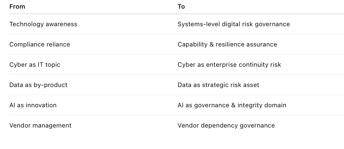The width and height of the screenshot is (344, 149).
Task: Select the 'Cyber as IT topic' cell
Action: click(x=35, y=65)
